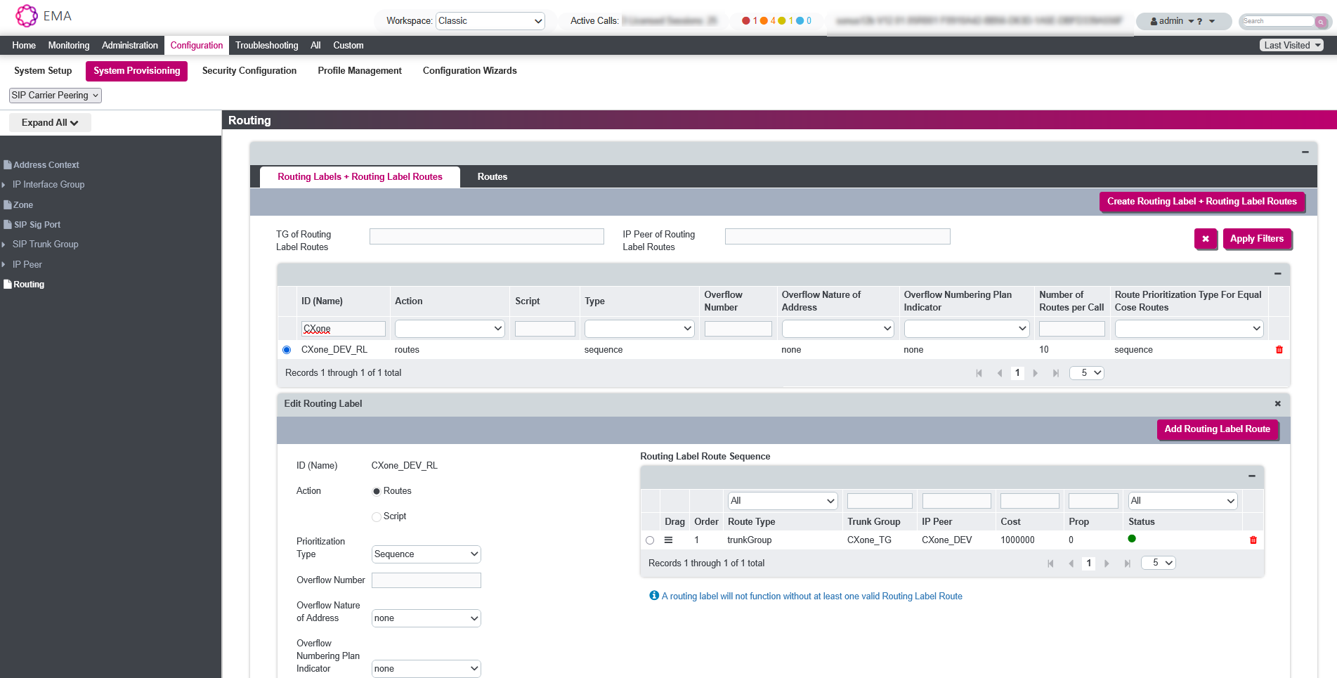Delete the trunkGroup route sequence entry
1337x678 pixels.
click(1253, 540)
